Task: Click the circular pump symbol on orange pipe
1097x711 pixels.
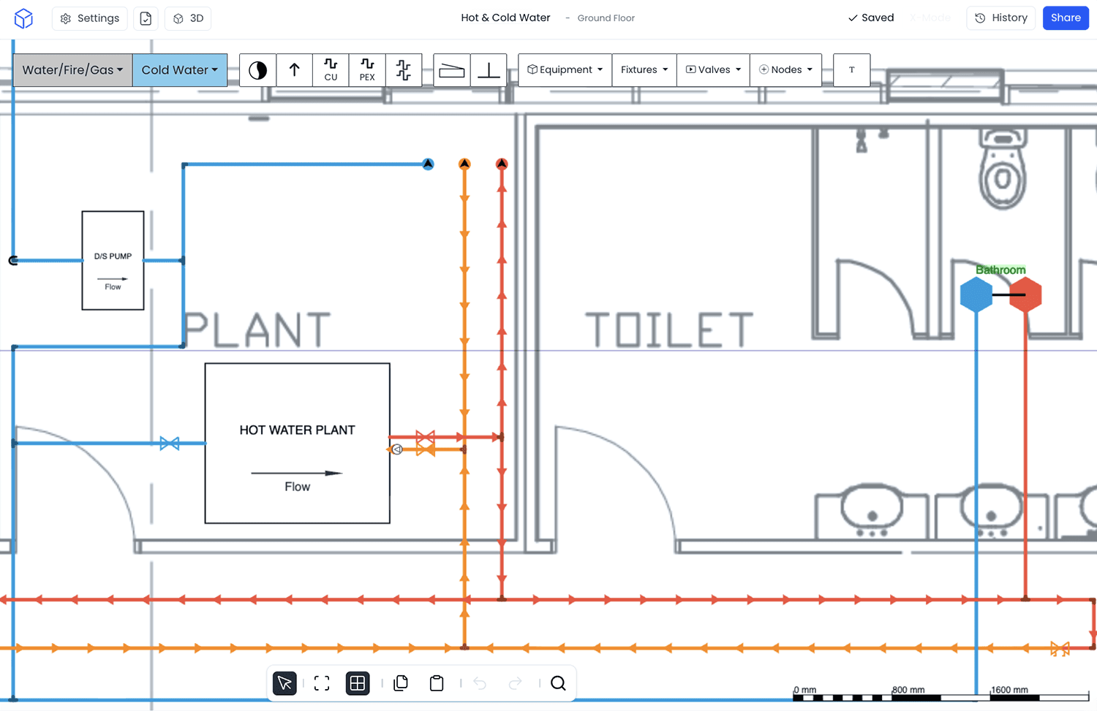Action: pyautogui.click(x=396, y=449)
